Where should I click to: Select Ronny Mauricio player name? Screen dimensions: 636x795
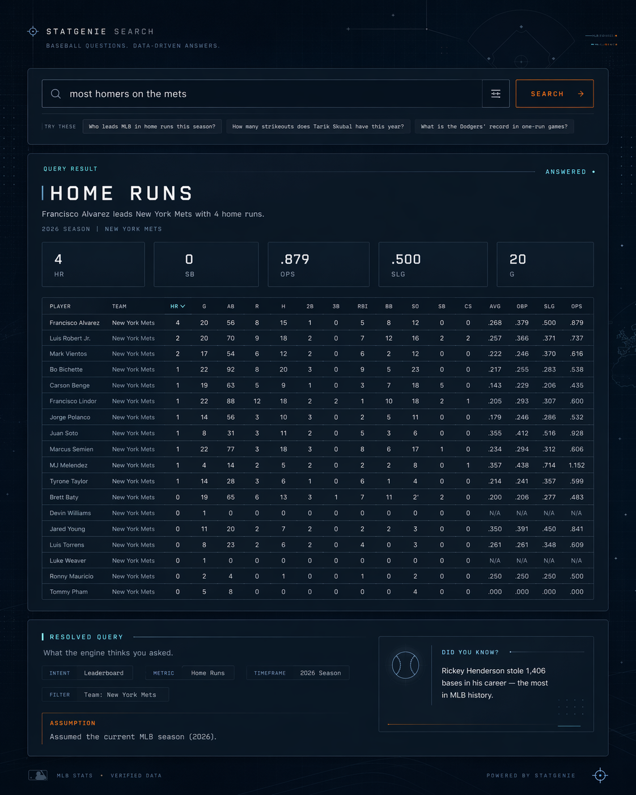click(x=71, y=576)
